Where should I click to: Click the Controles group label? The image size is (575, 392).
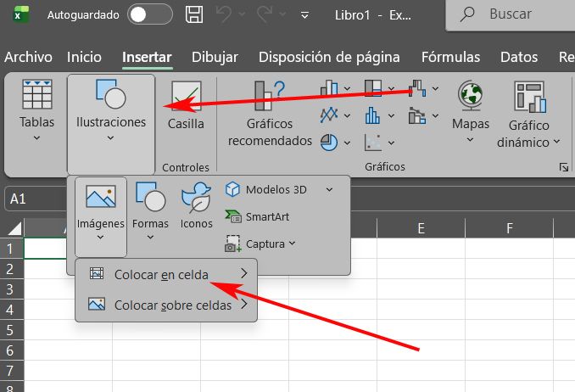pos(186,167)
